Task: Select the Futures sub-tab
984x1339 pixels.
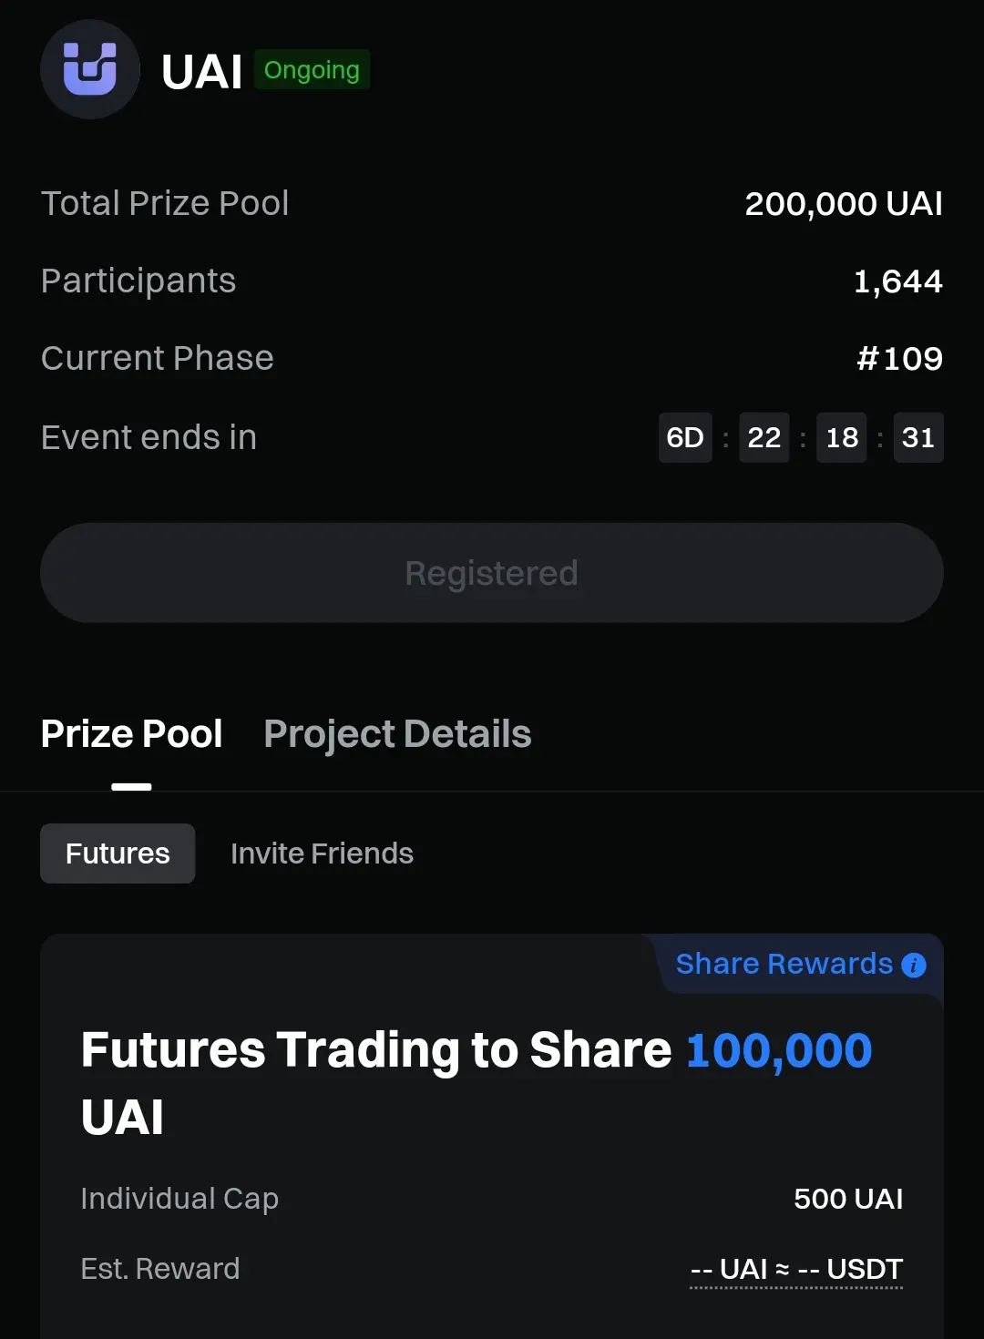Action: [x=118, y=853]
